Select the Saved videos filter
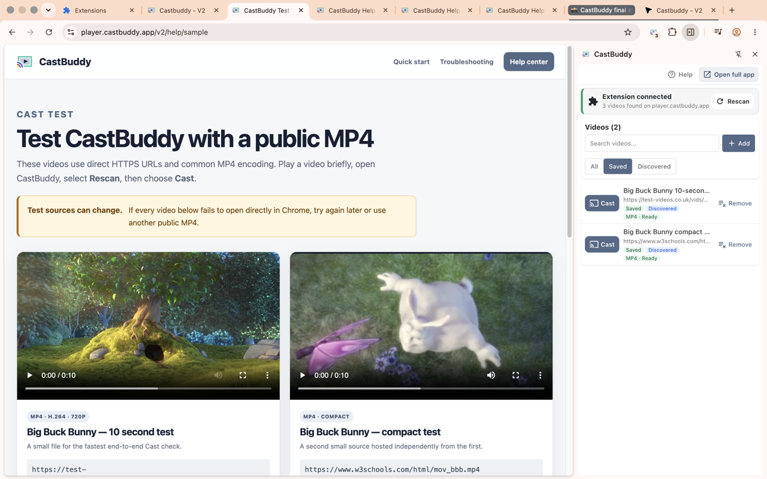Screen dimensions: 767x479 click(618, 166)
